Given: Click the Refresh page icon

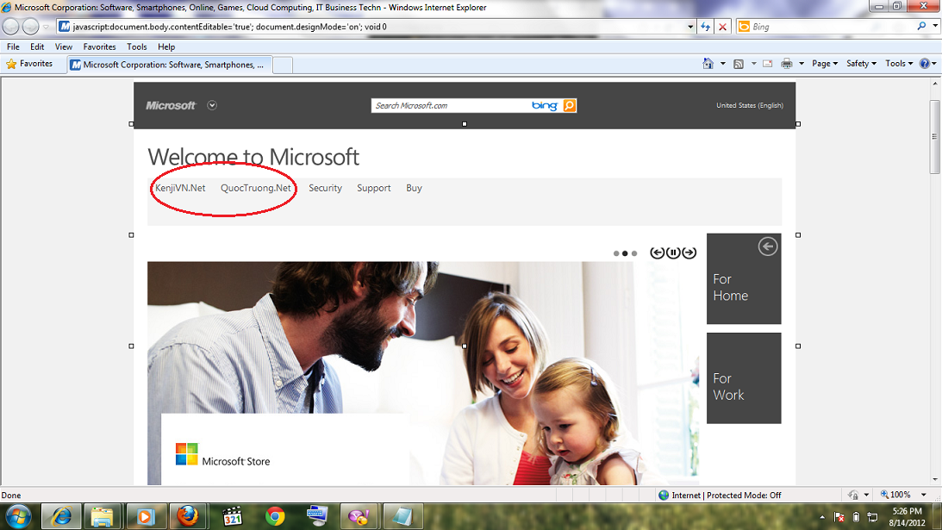Looking at the screenshot, I should click(705, 27).
